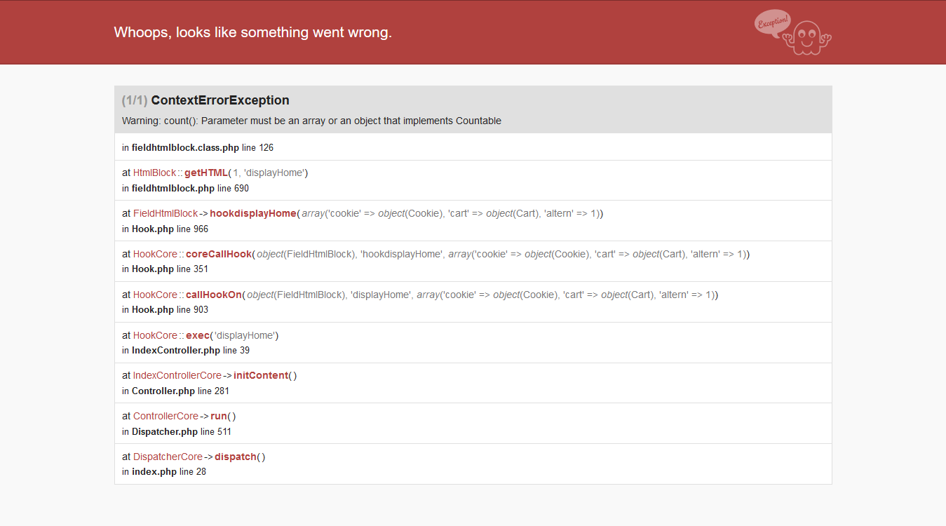Click the exec method name
The width and height of the screenshot is (946, 526).
pyautogui.click(x=197, y=335)
